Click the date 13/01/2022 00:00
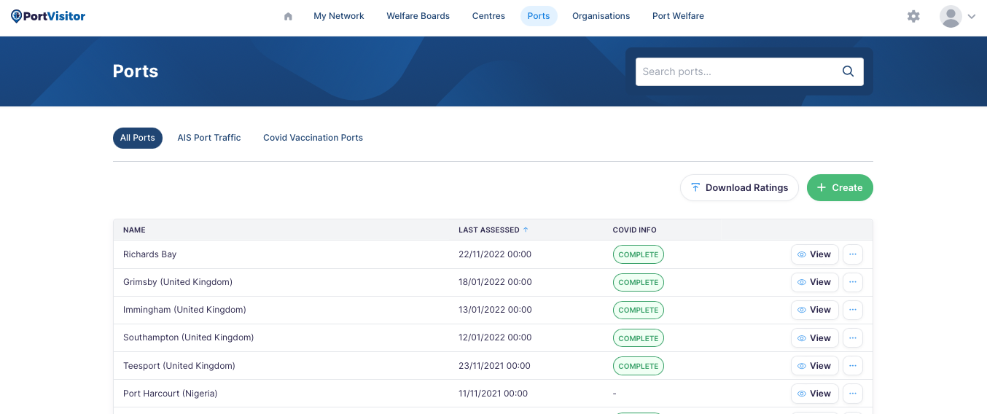987x414 pixels. [x=495, y=310]
